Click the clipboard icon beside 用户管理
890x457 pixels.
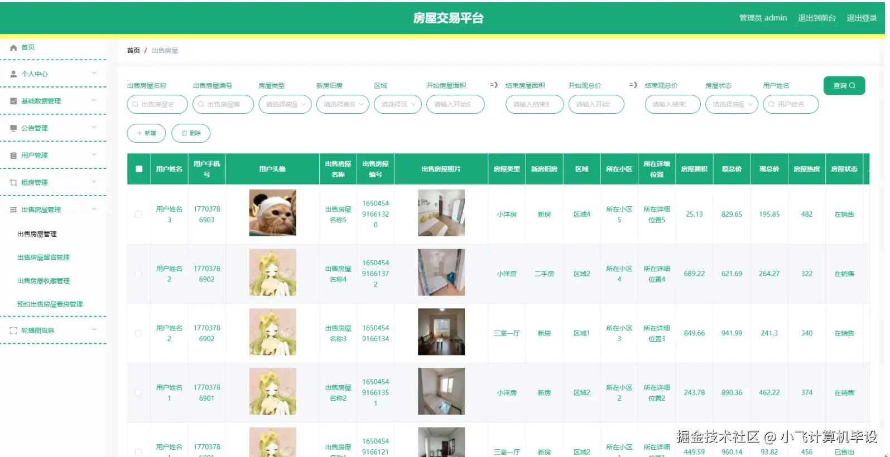point(13,155)
